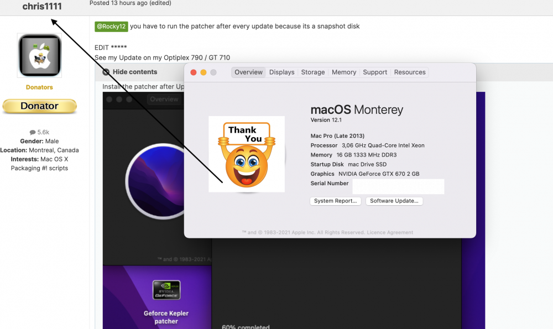The width and height of the screenshot is (553, 329).
Task: Click the Software Update... button
Action: point(394,201)
